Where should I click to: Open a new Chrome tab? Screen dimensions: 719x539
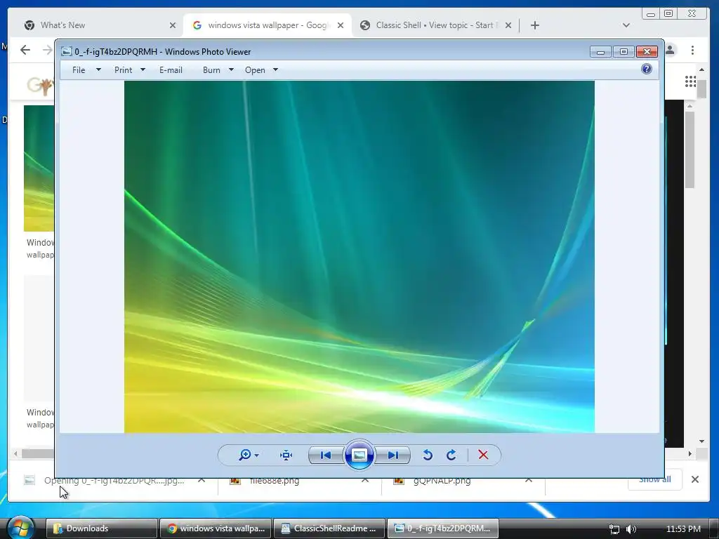(534, 25)
